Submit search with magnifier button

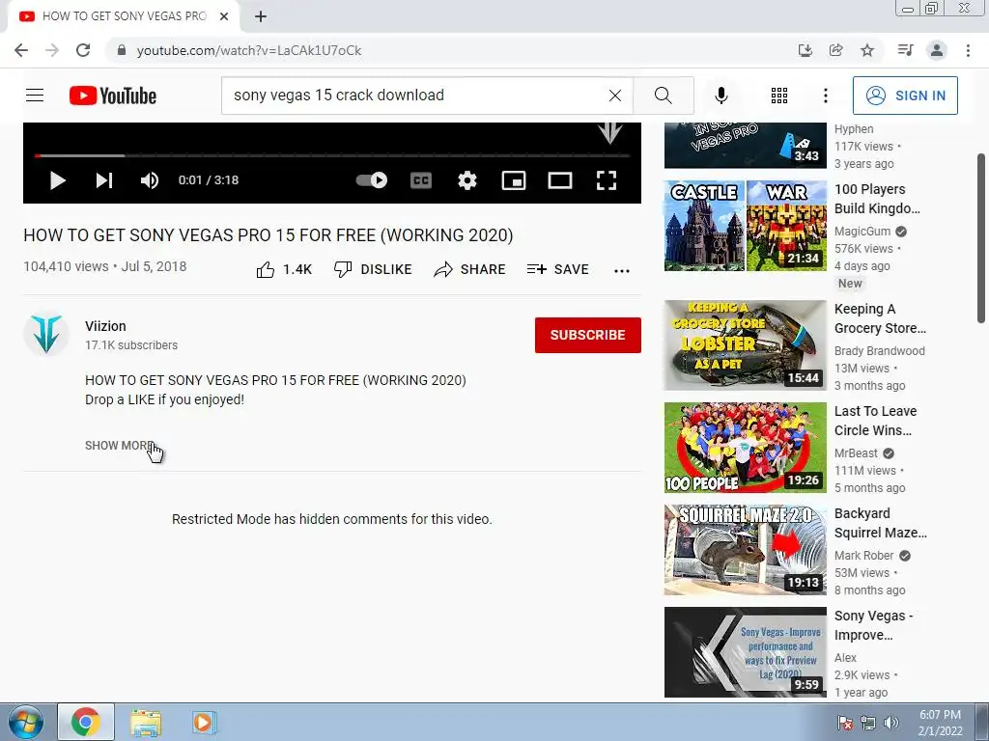[663, 96]
